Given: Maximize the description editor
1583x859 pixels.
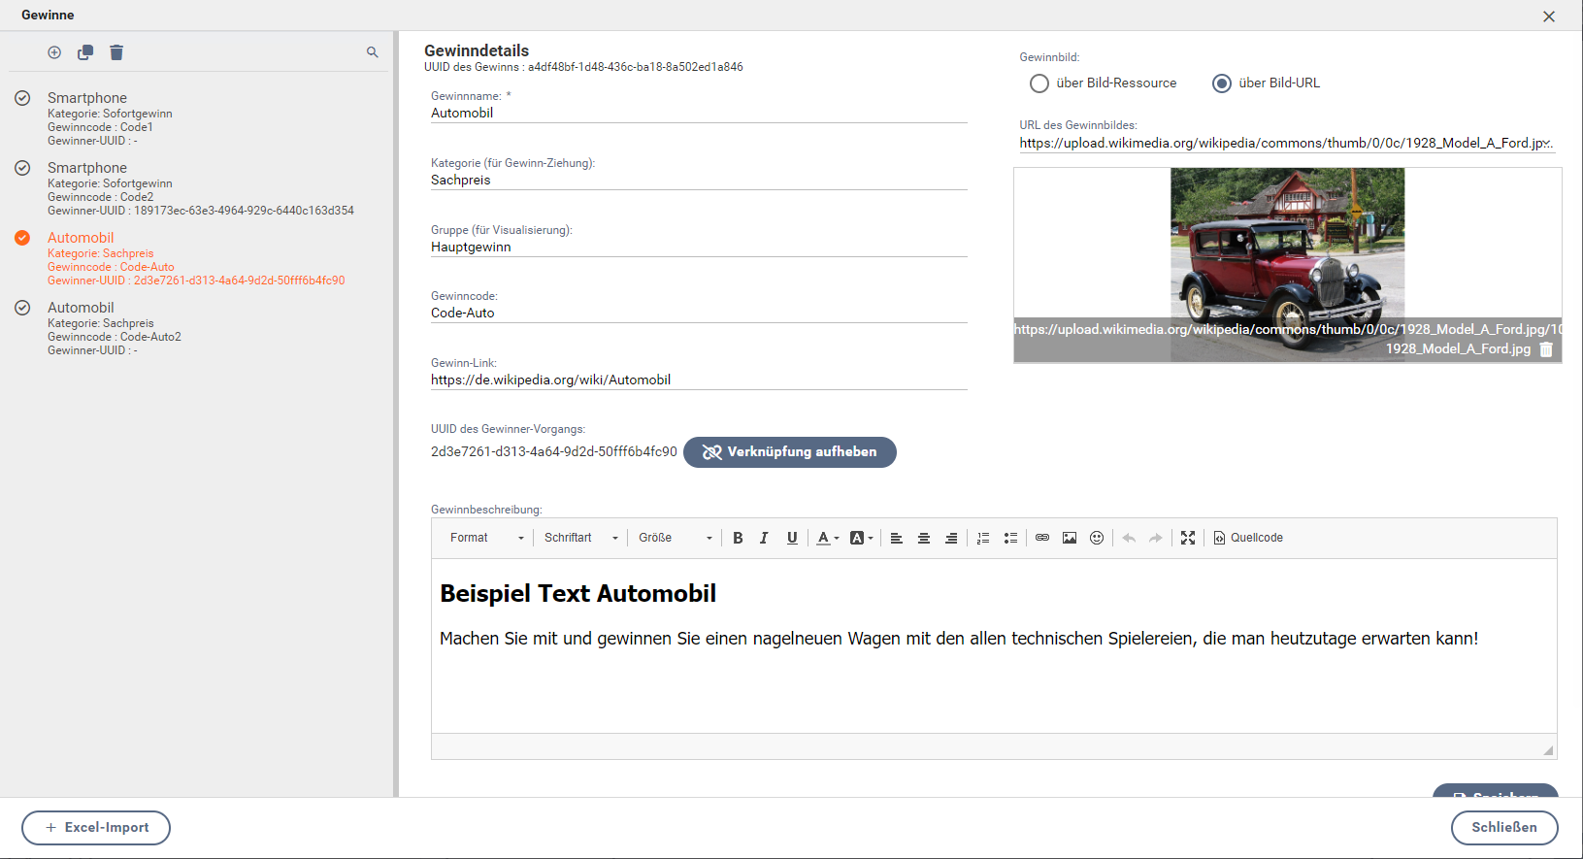Looking at the screenshot, I should point(1188,538).
